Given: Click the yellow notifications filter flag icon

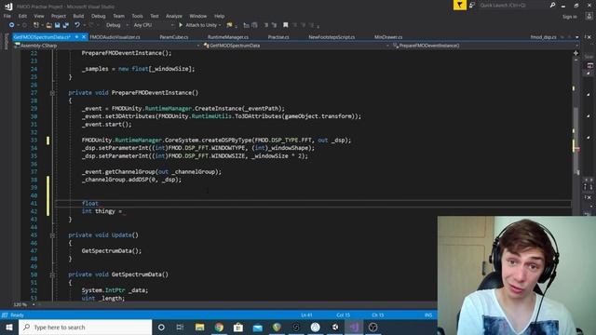Looking at the screenshot, I should 459,5.
